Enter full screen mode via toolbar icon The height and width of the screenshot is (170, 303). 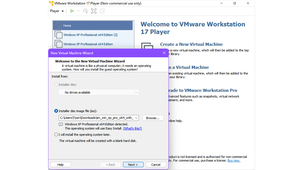pyautogui.click(x=94, y=11)
